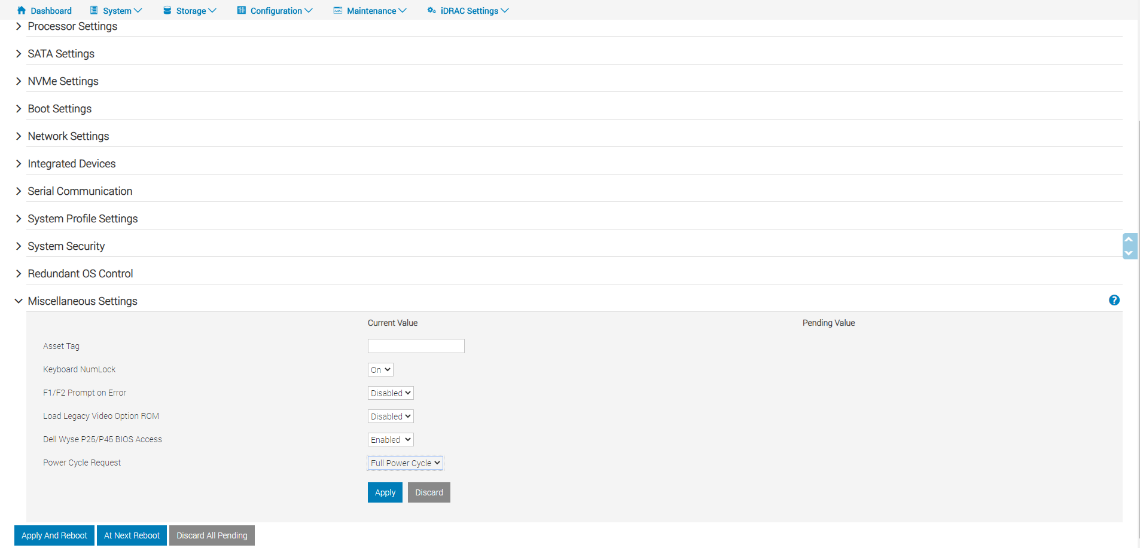Viewport: 1140px width, 548px height.
Task: Click the Configuration grid icon
Action: point(241,10)
